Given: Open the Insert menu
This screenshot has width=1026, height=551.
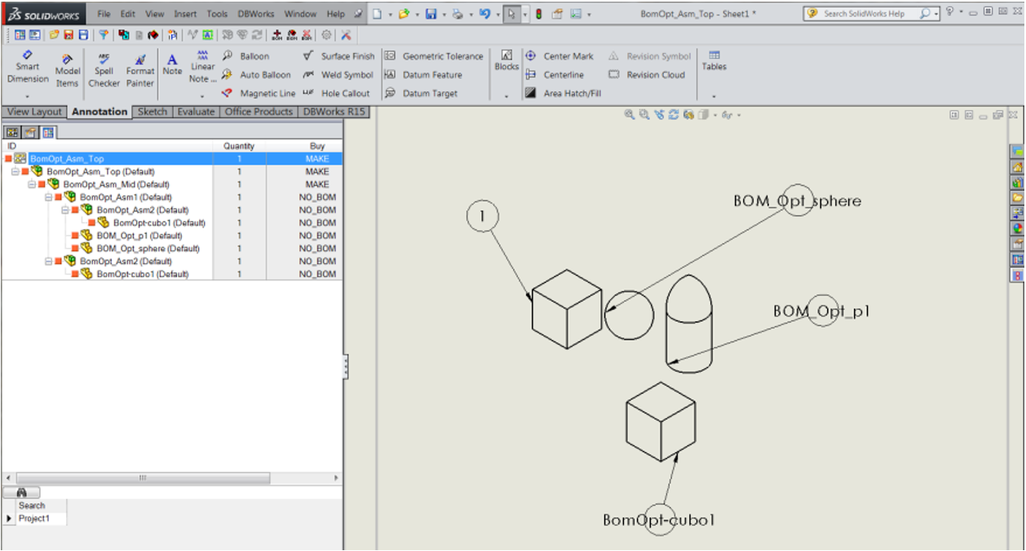Looking at the screenshot, I should tap(185, 14).
